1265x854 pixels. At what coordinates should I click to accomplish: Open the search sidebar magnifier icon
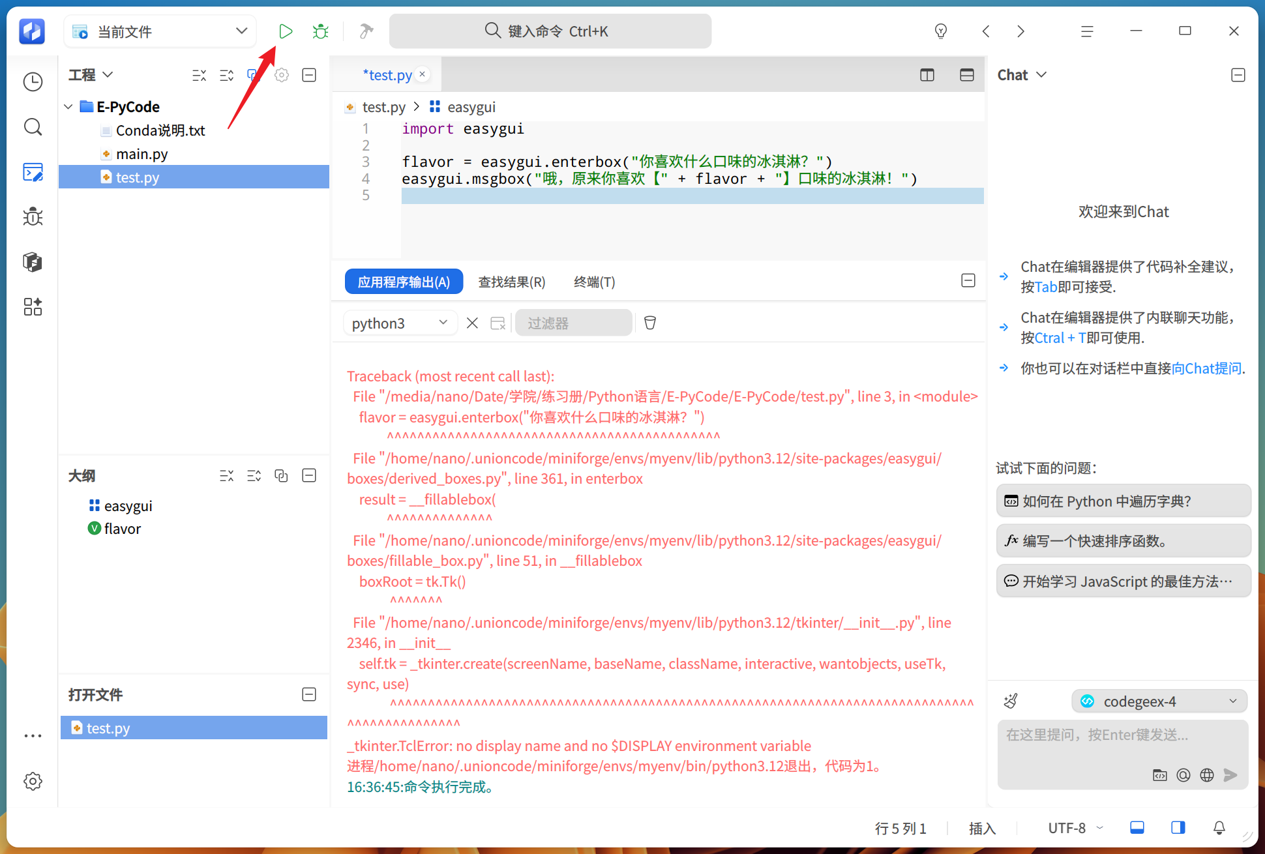pyautogui.click(x=33, y=127)
